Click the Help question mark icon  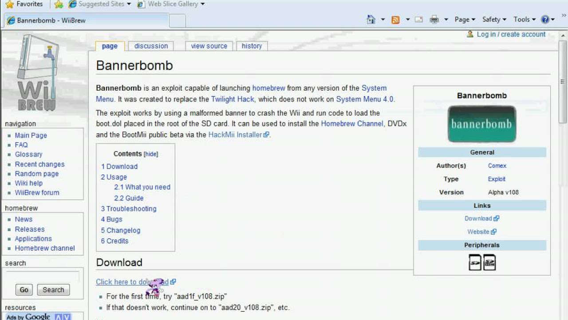(545, 20)
